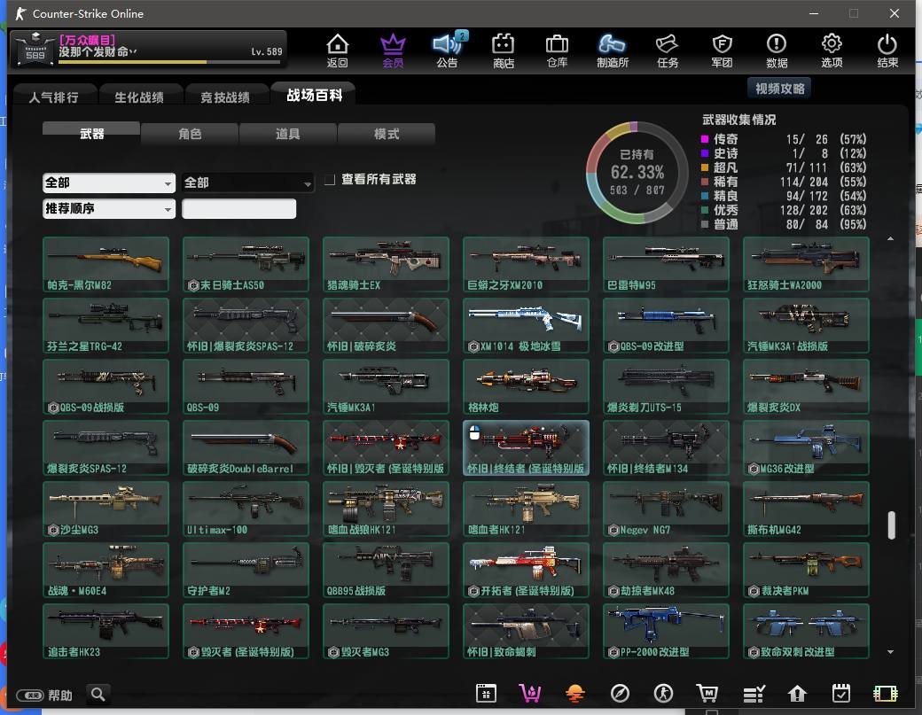The height and width of the screenshot is (715, 922).
Task: Click the 视频攻略 video guide button
Action: pyautogui.click(x=779, y=88)
